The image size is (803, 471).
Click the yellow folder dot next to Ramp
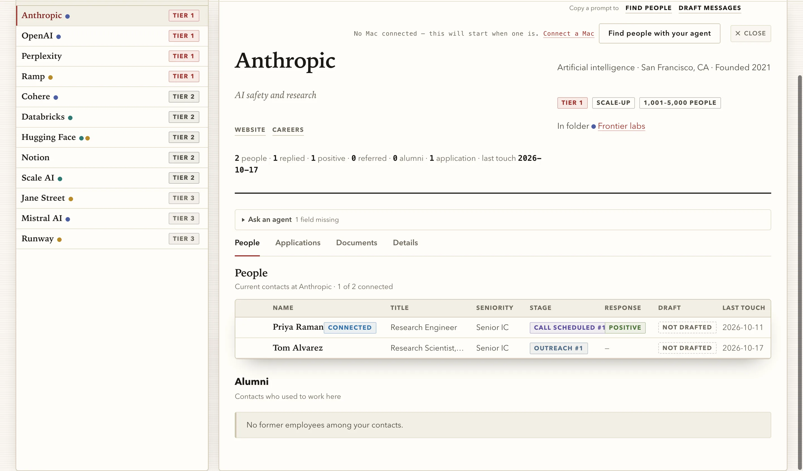(x=50, y=77)
